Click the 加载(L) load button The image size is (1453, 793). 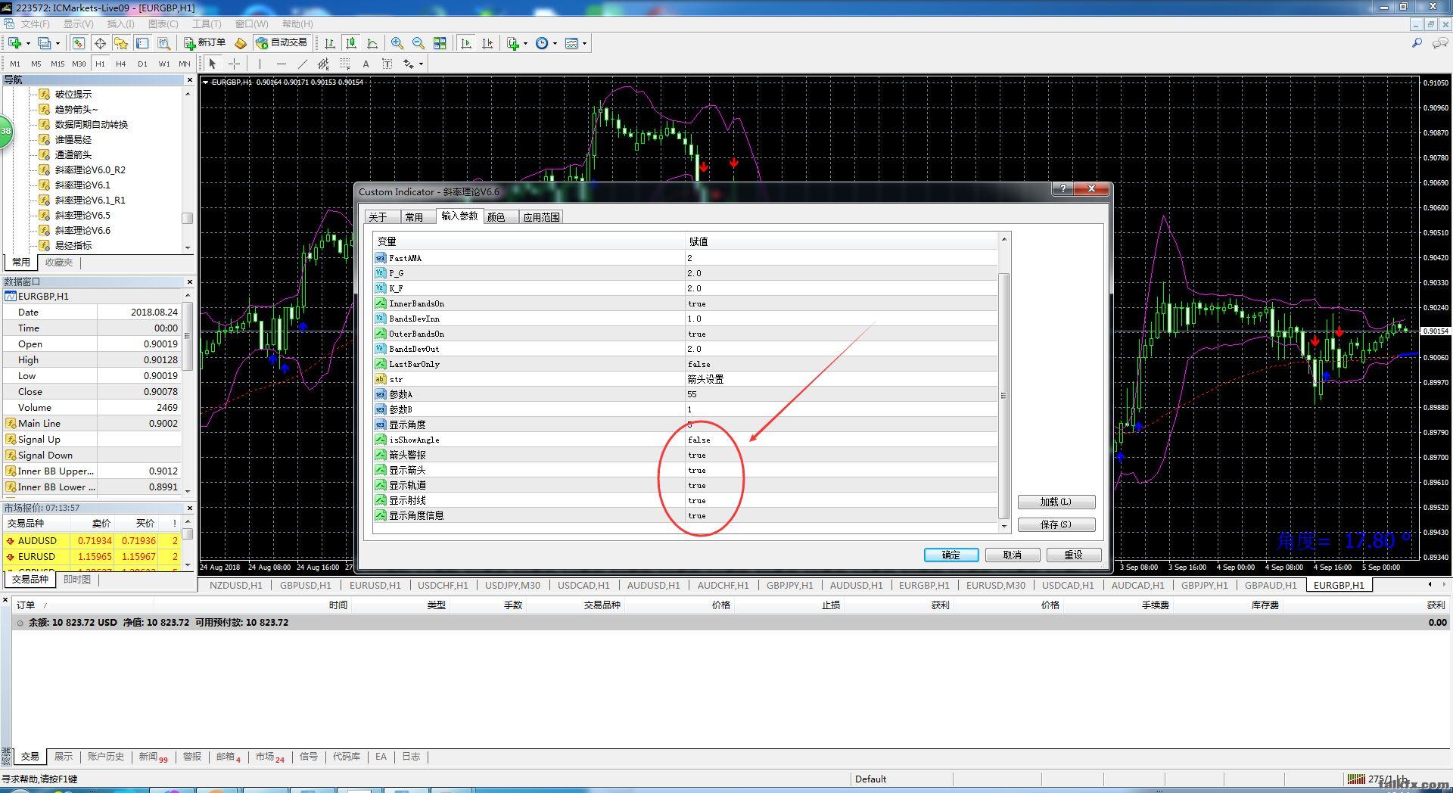(1056, 502)
